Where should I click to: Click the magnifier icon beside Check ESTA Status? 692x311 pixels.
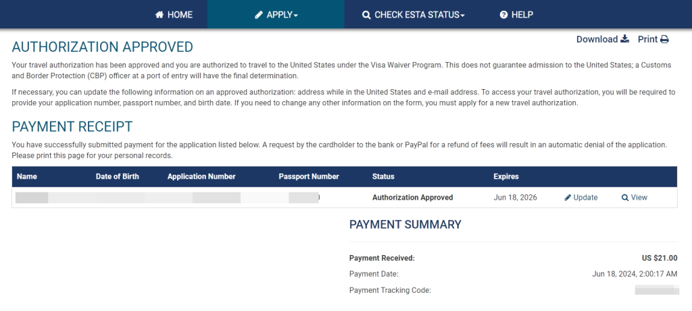click(x=366, y=15)
